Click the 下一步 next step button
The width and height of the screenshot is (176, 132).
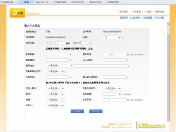click(x=96, y=111)
